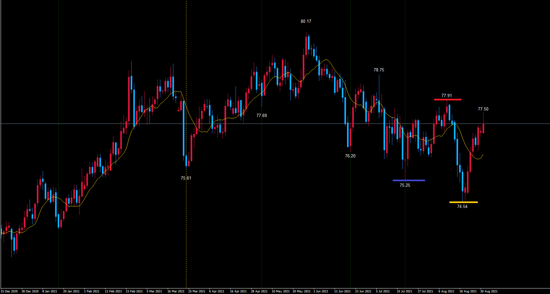Select the orange support line above 74.54
550x294 pixels.
(x=463, y=202)
